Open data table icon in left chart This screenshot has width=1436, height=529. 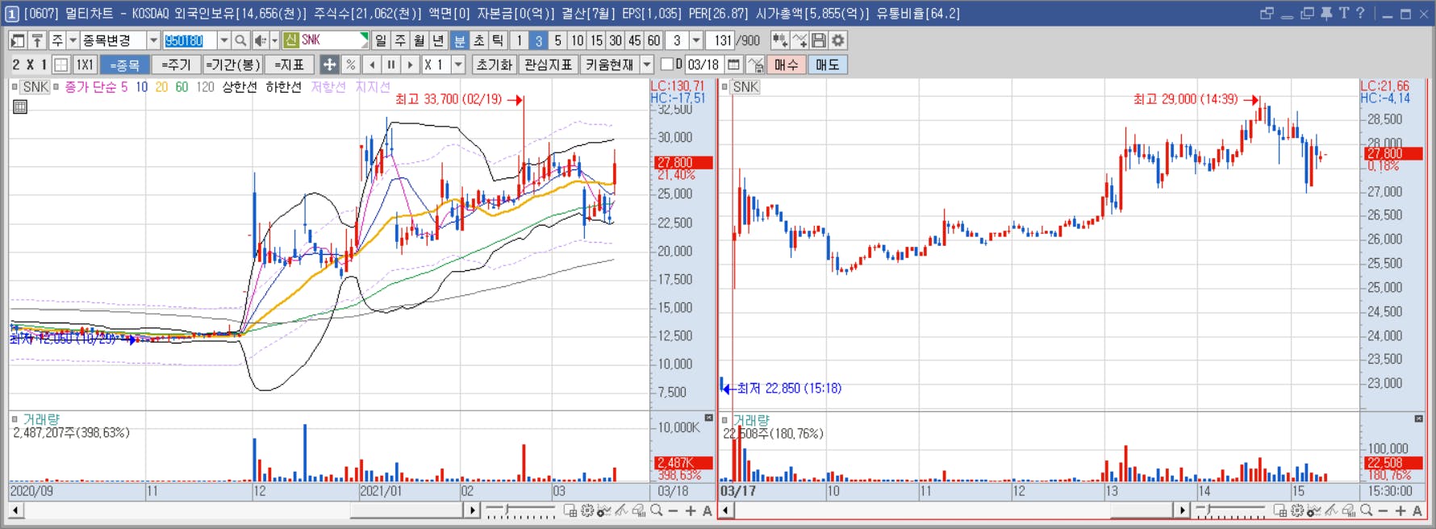(20, 106)
